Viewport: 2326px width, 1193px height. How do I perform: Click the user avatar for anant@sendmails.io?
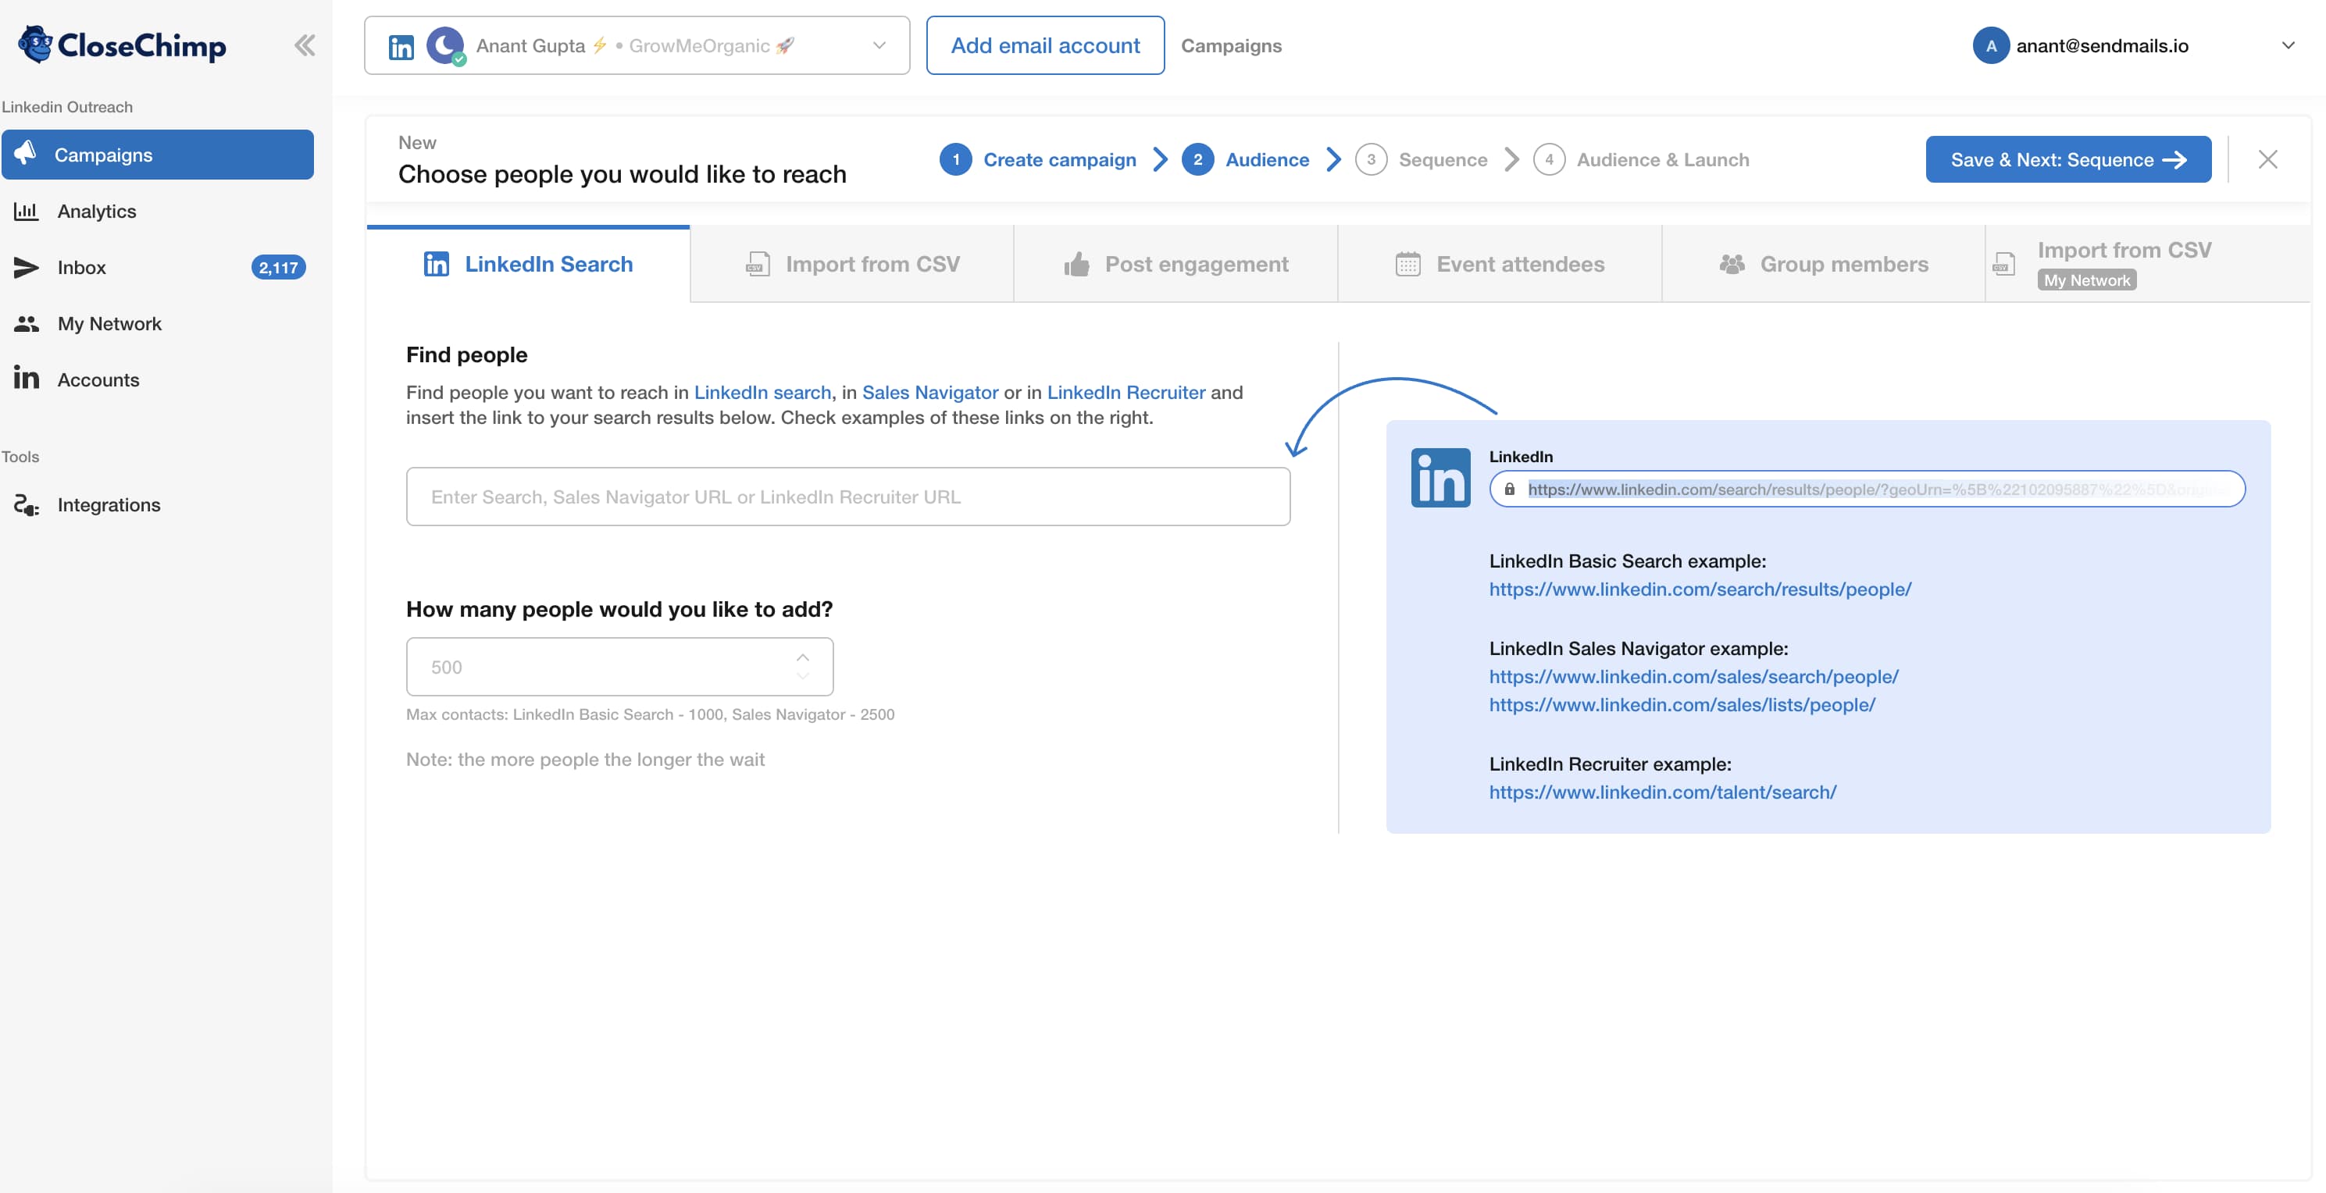tap(1990, 45)
